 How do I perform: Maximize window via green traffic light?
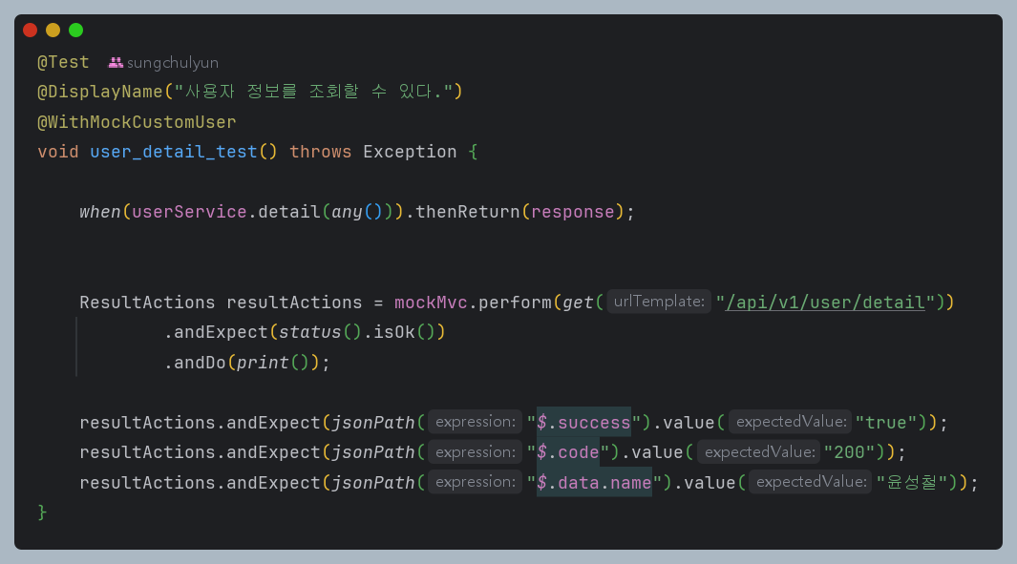point(75,30)
